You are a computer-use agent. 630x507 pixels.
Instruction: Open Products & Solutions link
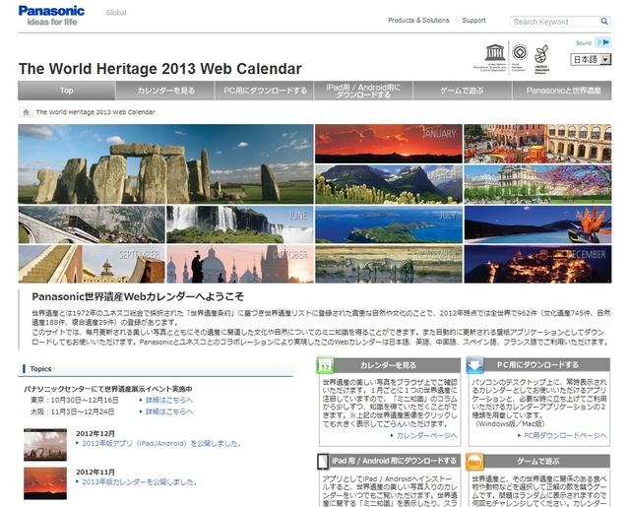tap(418, 20)
